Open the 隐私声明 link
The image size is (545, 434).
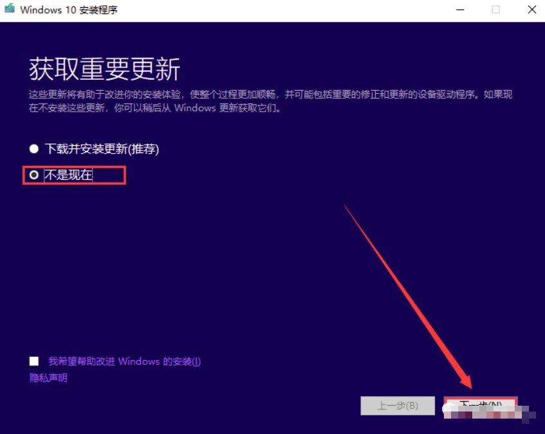pos(48,378)
